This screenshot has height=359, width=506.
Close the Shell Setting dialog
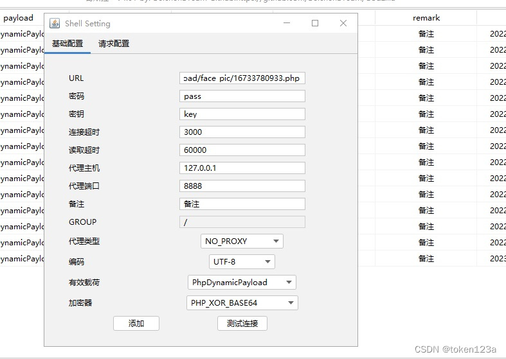(343, 23)
